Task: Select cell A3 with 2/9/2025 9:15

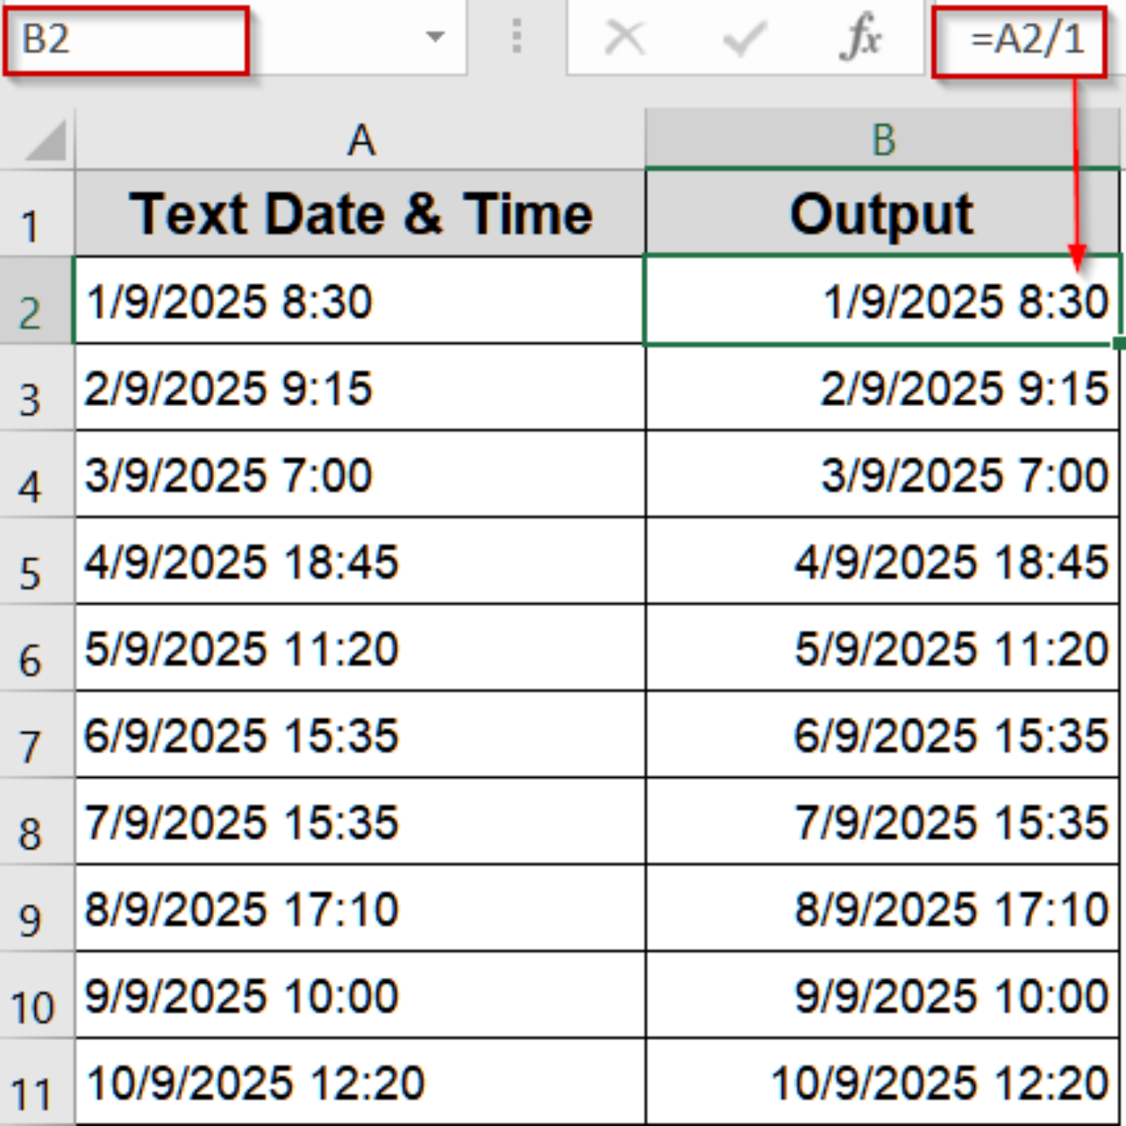Action: click(360, 387)
